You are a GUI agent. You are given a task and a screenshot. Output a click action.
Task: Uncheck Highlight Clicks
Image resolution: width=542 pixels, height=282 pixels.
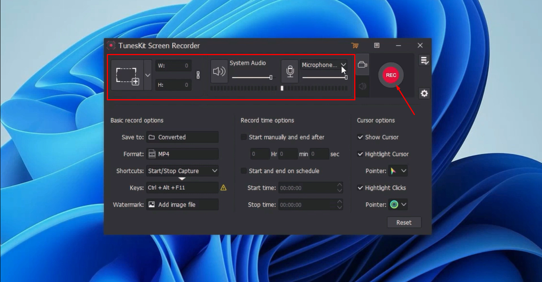click(361, 188)
